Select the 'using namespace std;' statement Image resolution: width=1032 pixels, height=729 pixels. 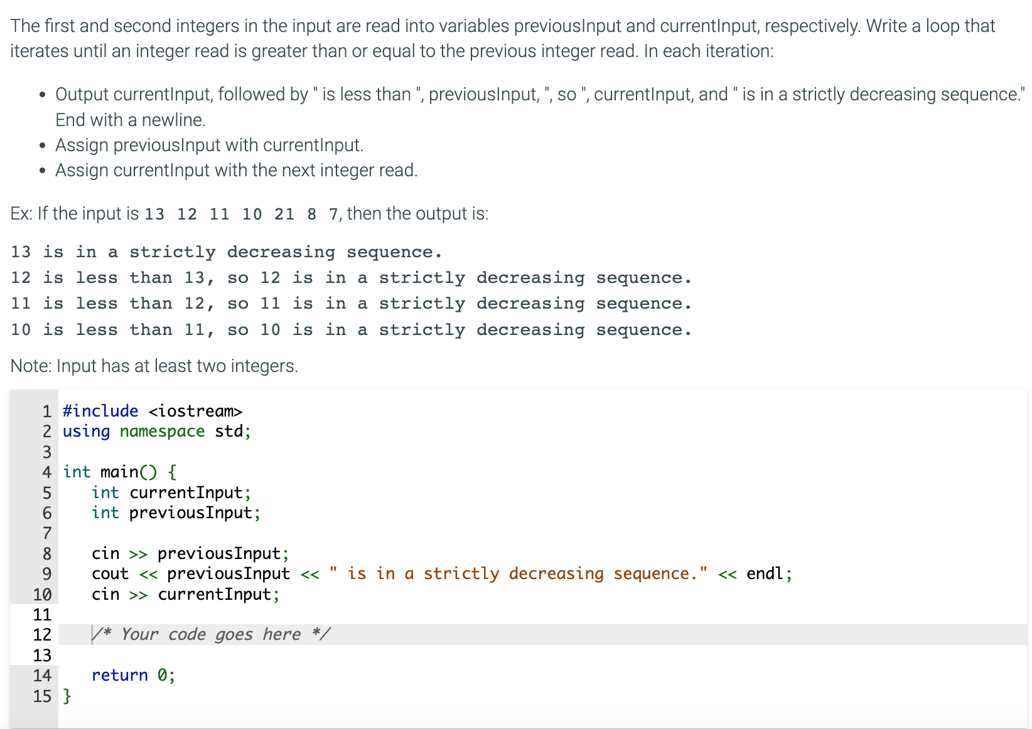[156, 432]
